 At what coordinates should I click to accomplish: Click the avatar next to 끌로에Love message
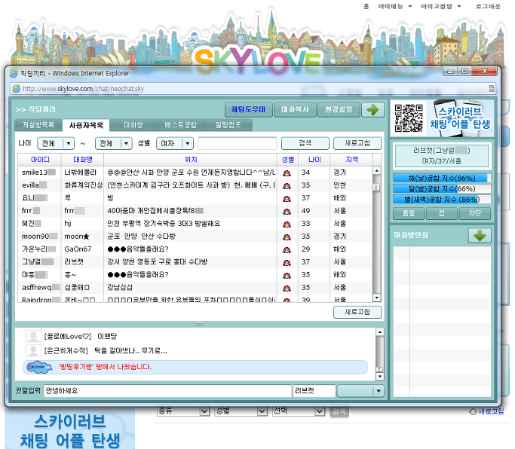(x=33, y=336)
